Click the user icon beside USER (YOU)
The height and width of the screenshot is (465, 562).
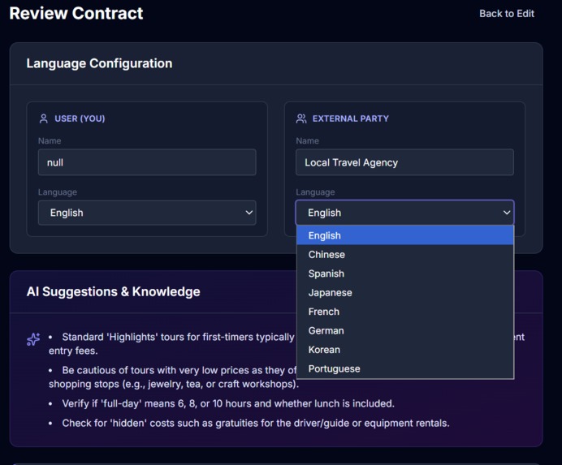(43, 118)
